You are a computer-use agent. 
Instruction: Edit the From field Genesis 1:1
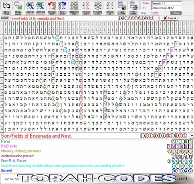coord(166,3)
